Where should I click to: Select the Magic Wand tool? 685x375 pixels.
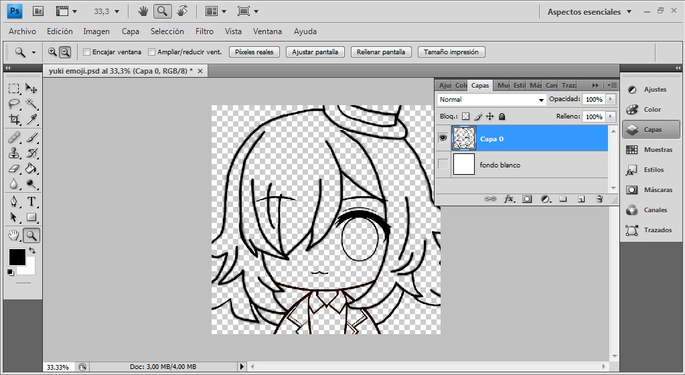point(31,104)
